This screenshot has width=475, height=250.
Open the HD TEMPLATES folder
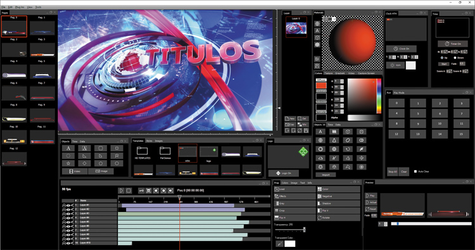[x=142, y=153]
